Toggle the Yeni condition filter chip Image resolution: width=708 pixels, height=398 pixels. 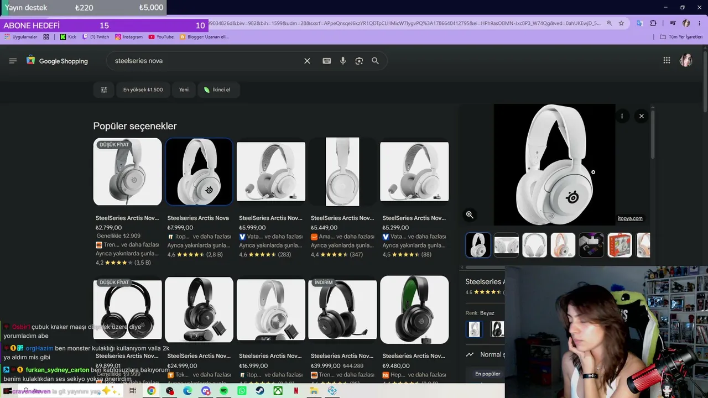tap(184, 90)
